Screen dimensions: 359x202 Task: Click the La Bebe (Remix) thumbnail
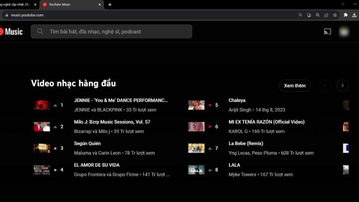[x=196, y=148]
